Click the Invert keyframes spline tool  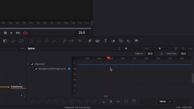tap(48, 102)
